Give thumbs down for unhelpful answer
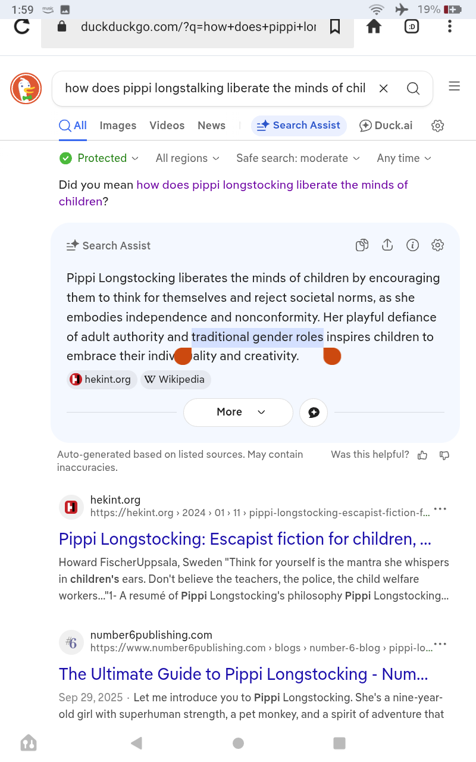Image resolution: width=476 pixels, height=762 pixels. [444, 455]
